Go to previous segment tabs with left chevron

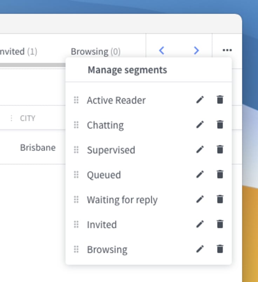pos(162,50)
